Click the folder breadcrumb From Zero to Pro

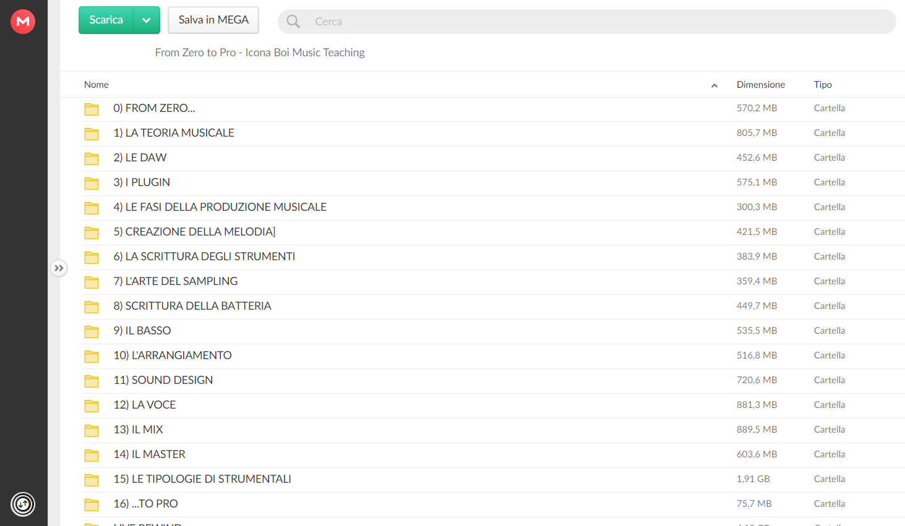260,53
